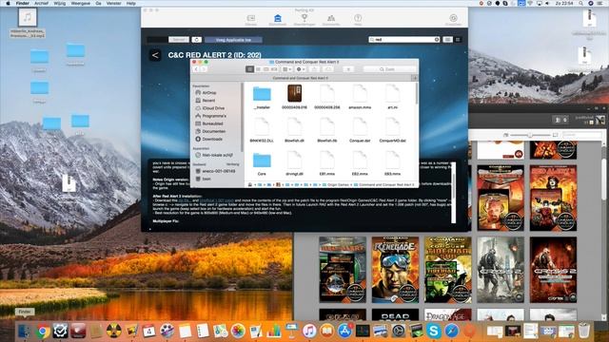Click the rightmost Porting Kit toolbar icon
Image resolution: width=609 pixels, height=342 pixels.
[453, 19]
